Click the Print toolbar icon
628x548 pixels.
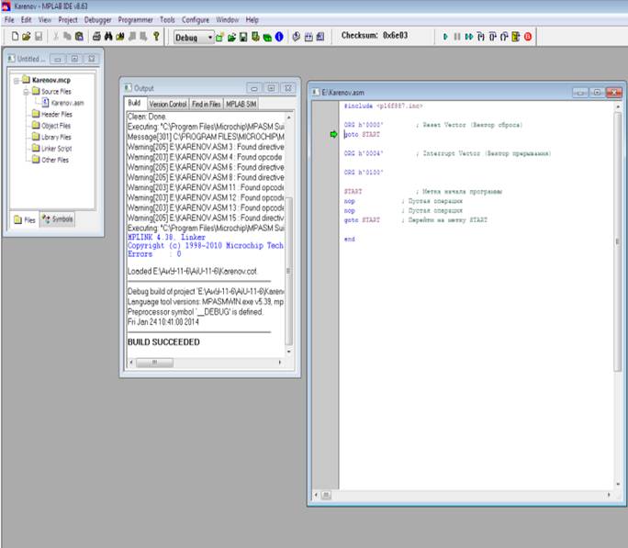coord(96,37)
